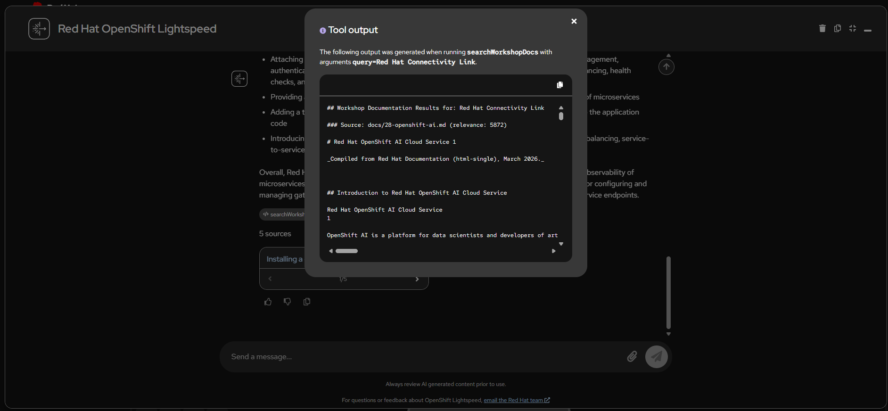This screenshot has width=888, height=411.
Task: Click the Red Hat OpenShift Lightspeed title
Action: click(x=137, y=29)
